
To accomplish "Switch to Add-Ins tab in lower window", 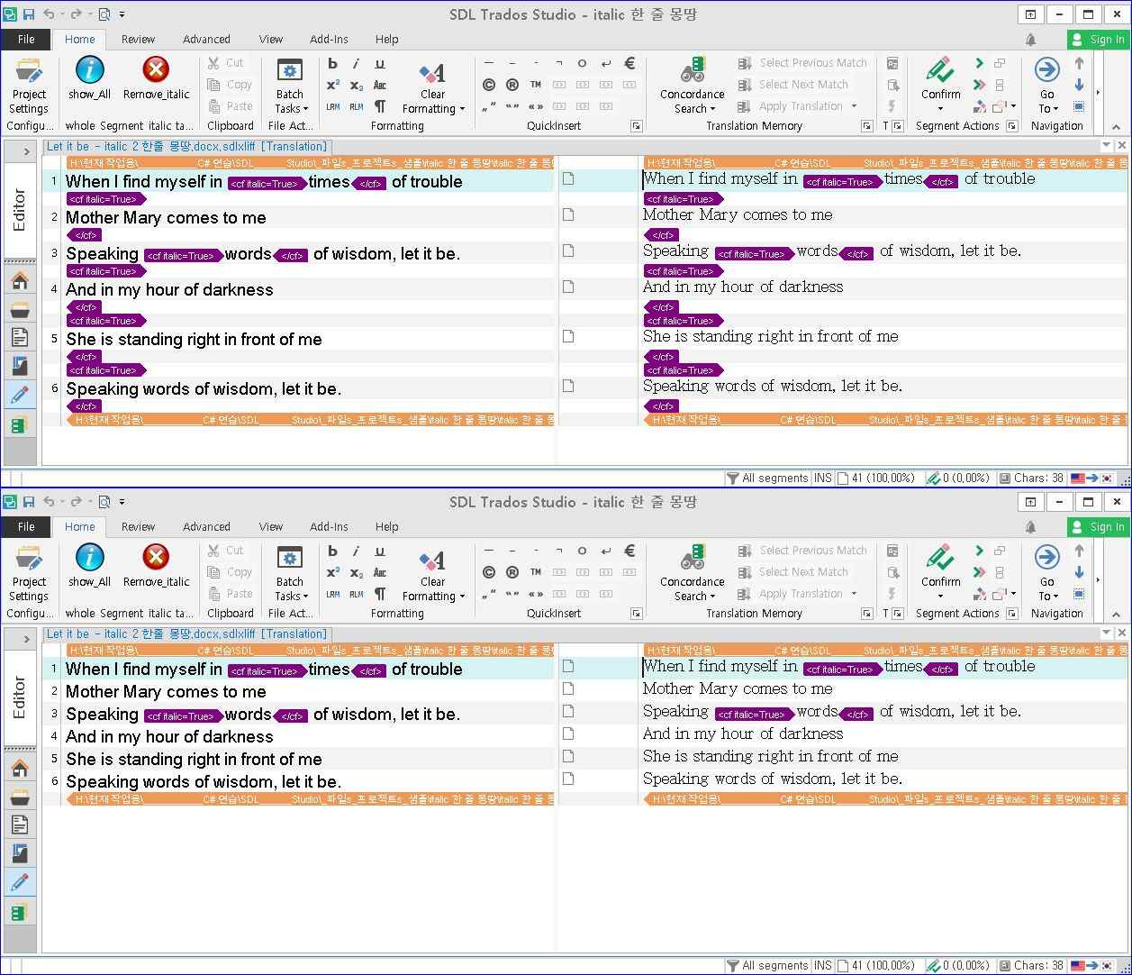I will (329, 526).
